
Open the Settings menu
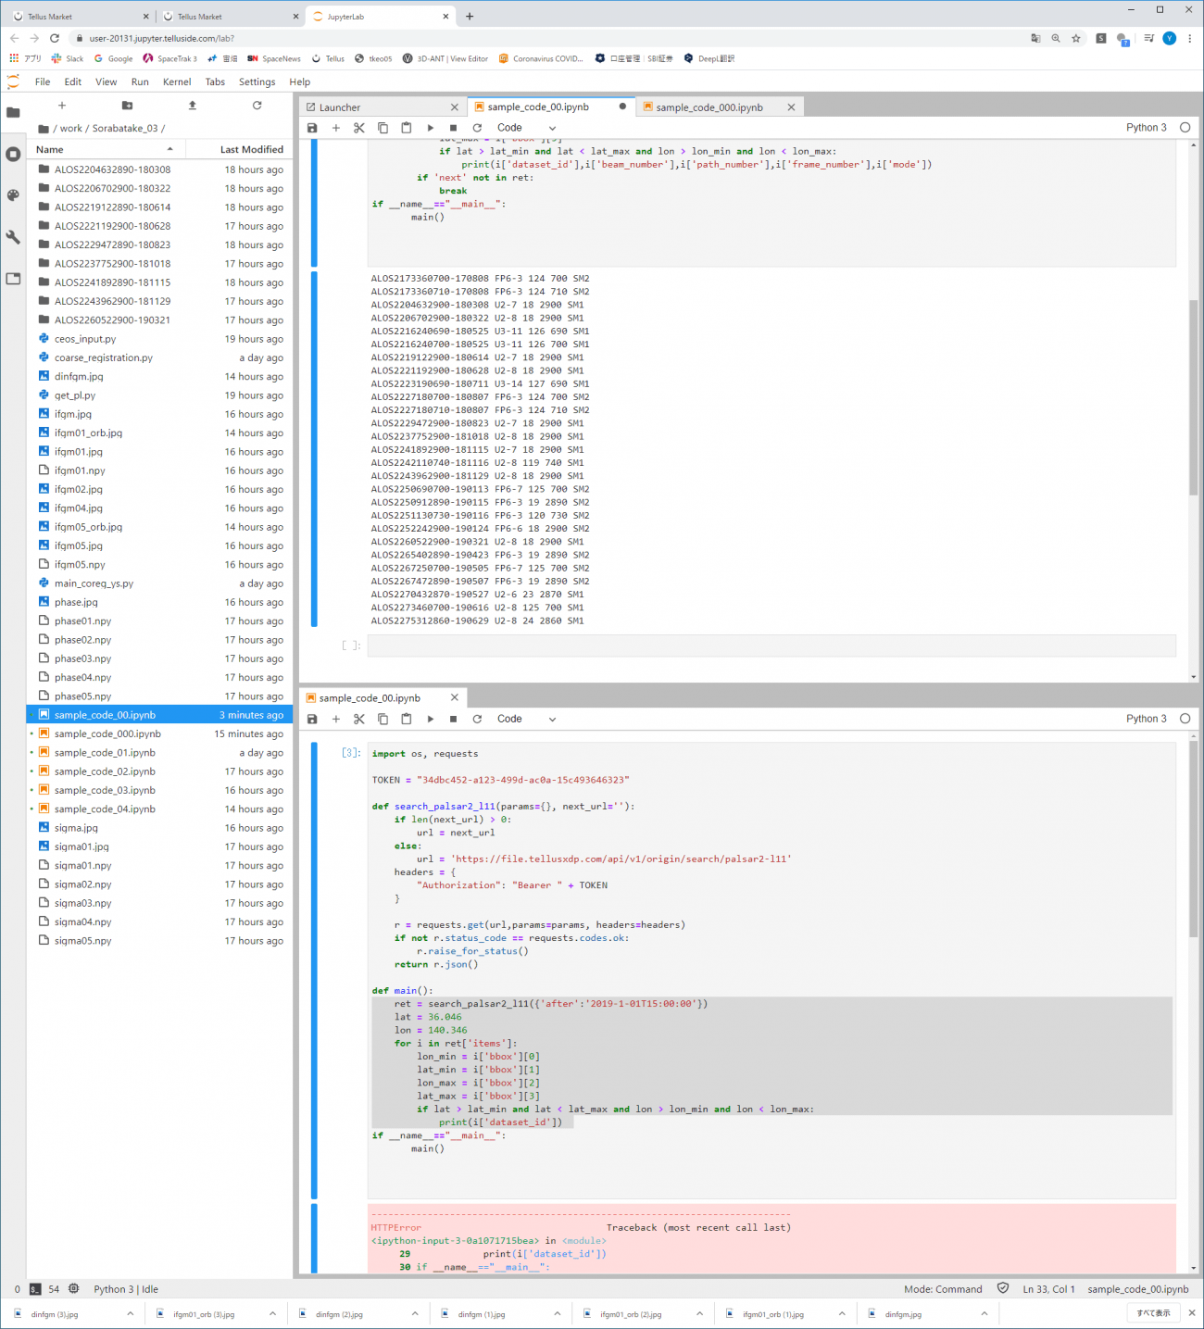tap(257, 81)
